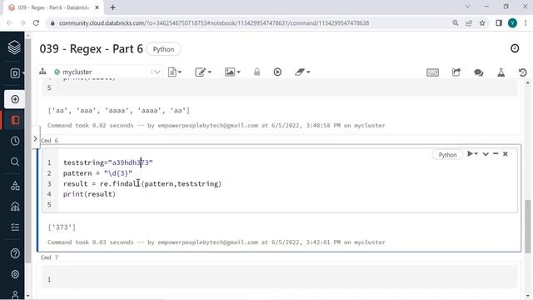This screenshot has height=300, width=533.
Task: Open the Revision history icon
Action: tap(523, 72)
